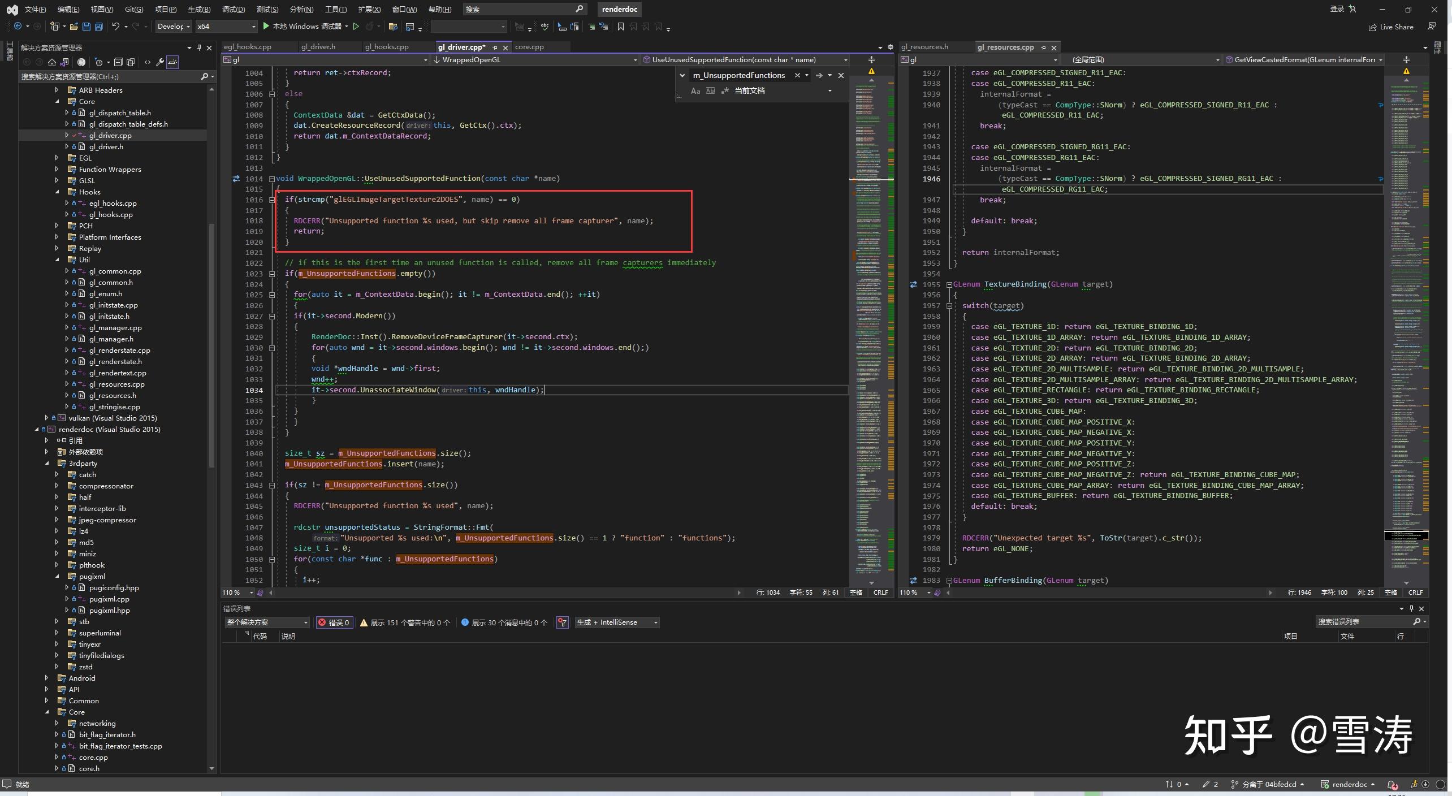Screen dimensions: 1452x796
Task: Open the x64 platform dropdown
Action: [226, 26]
